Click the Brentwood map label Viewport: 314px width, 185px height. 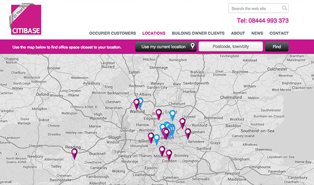[x=213, y=118]
